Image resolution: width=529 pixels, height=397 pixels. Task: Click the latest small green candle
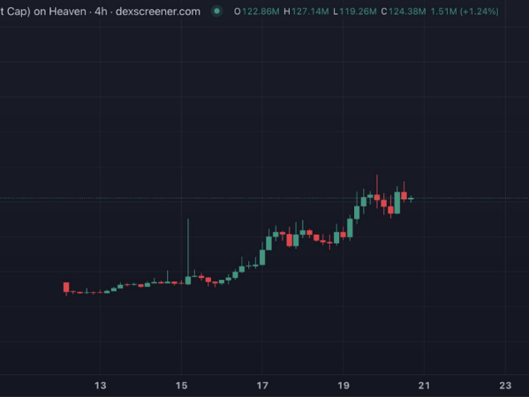pyautogui.click(x=411, y=198)
